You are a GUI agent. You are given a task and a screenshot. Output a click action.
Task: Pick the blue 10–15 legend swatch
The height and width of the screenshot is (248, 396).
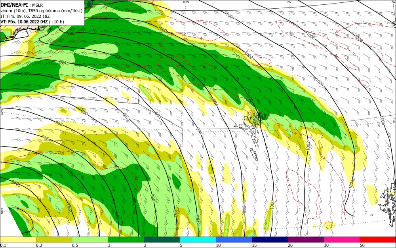pyautogui.click(x=234, y=240)
